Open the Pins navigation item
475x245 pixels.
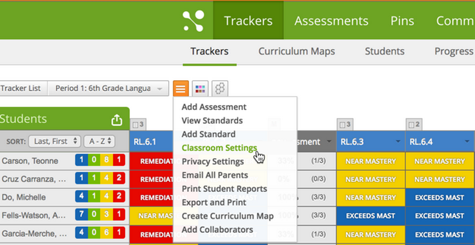coord(403,20)
